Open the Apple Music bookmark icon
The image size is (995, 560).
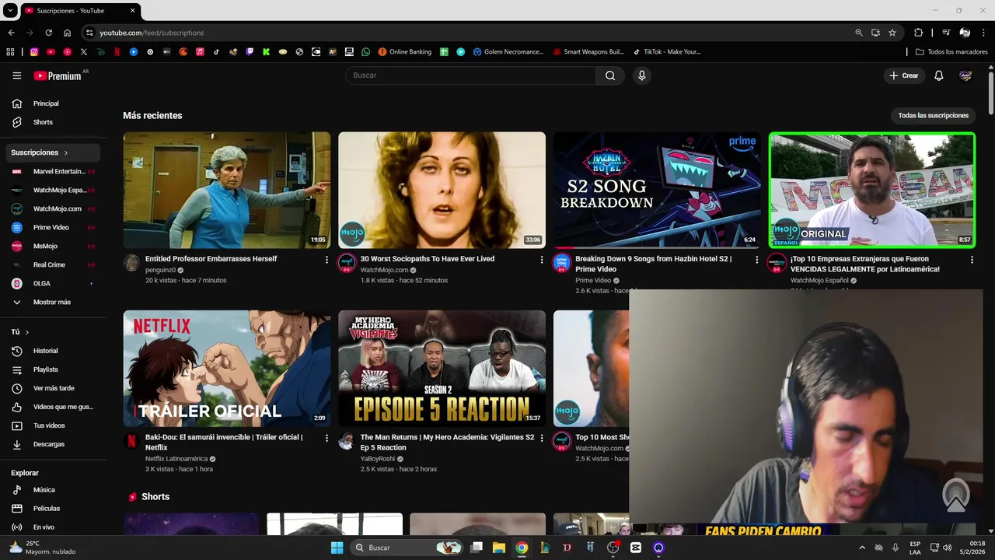click(200, 52)
